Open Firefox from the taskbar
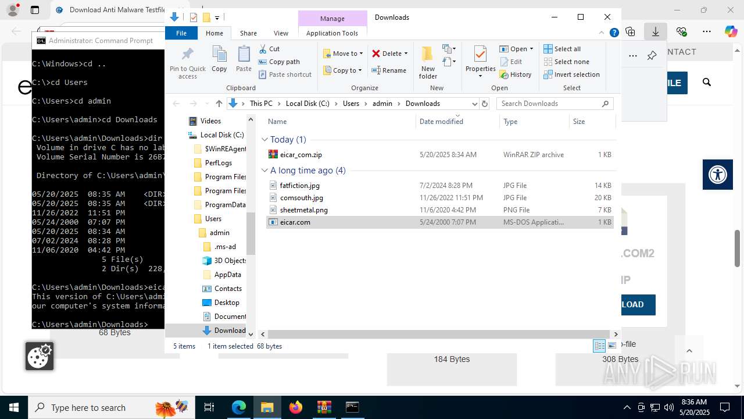 [296, 407]
